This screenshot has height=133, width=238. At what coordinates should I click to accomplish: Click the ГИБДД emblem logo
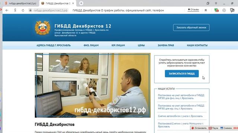pos(42,28)
